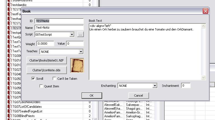Click the note icon preview thumbnail
The width and height of the screenshot is (215, 120).
pos(77,65)
